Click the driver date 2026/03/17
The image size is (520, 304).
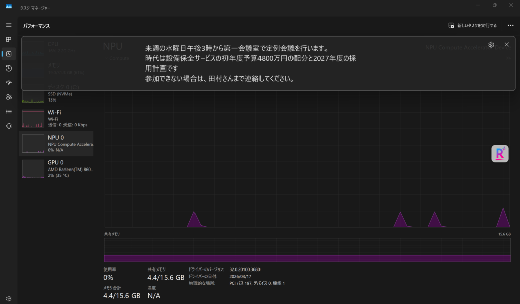pyautogui.click(x=240, y=276)
